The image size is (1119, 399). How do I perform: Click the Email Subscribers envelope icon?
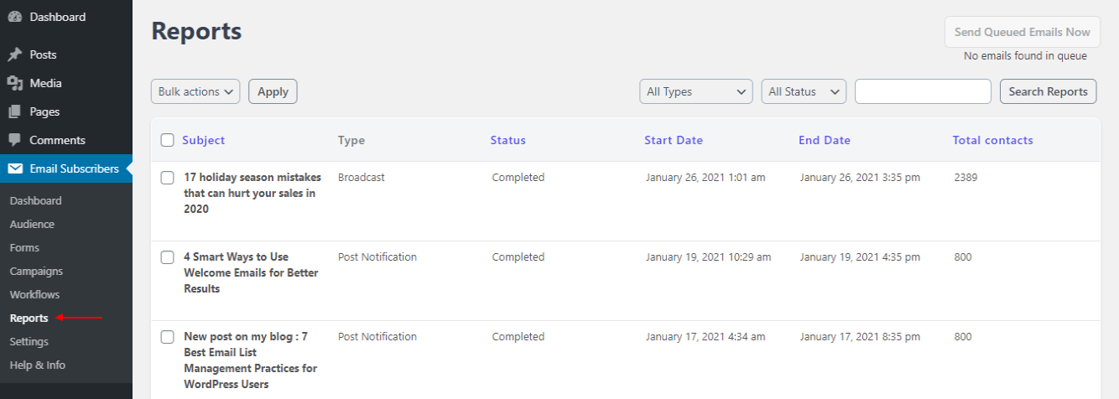tap(15, 168)
